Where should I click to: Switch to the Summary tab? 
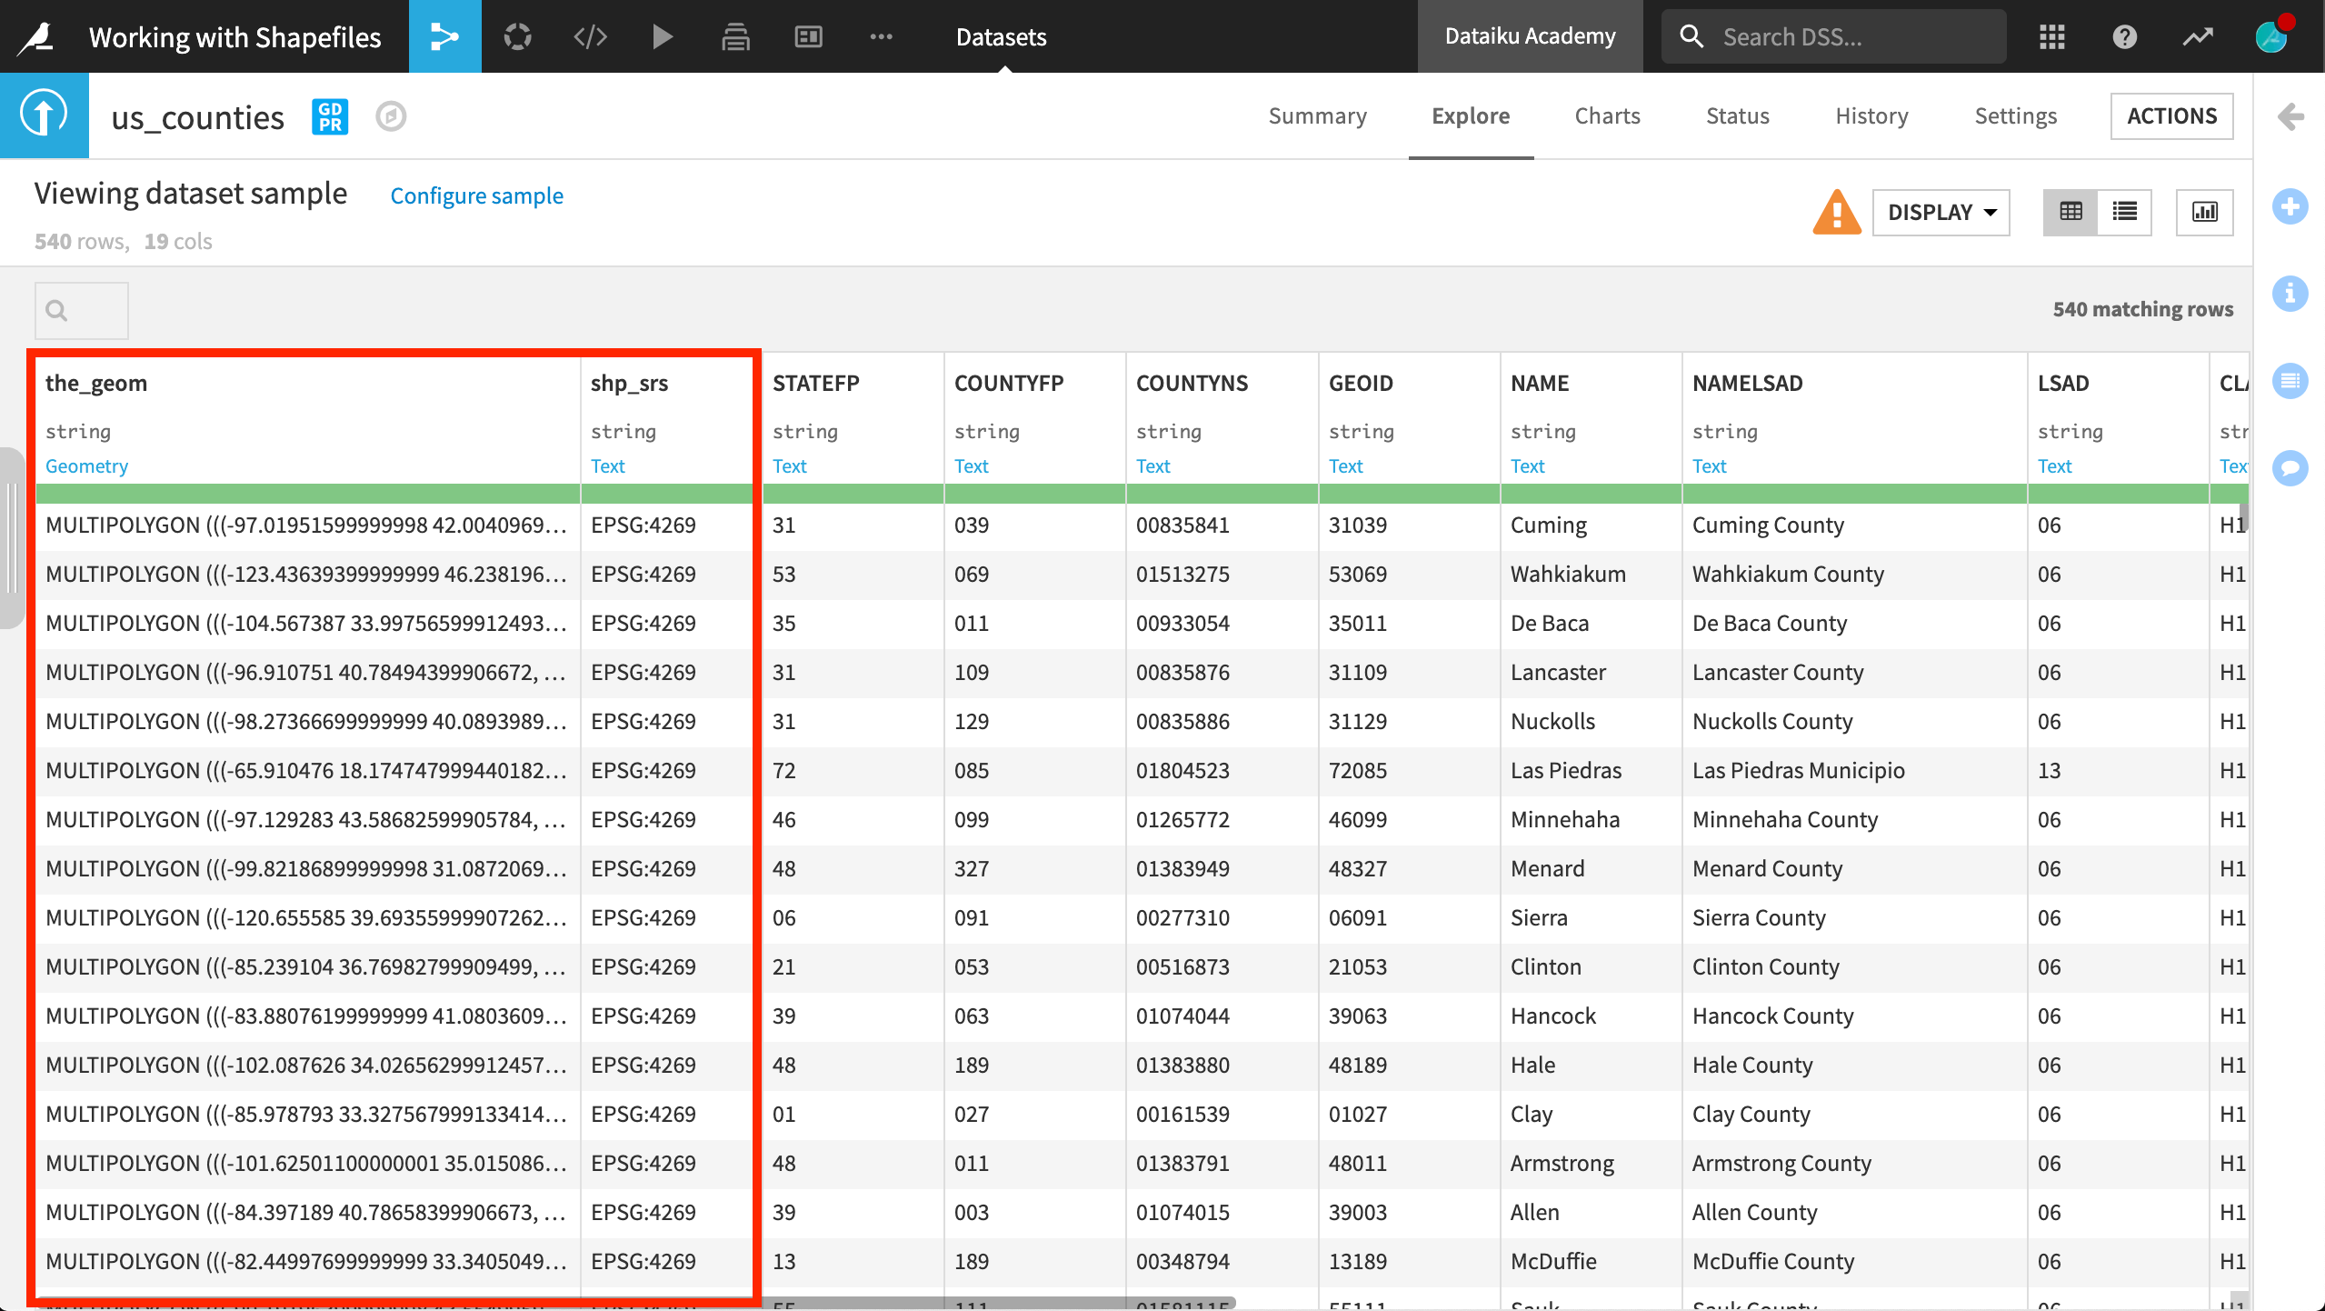click(x=1317, y=115)
